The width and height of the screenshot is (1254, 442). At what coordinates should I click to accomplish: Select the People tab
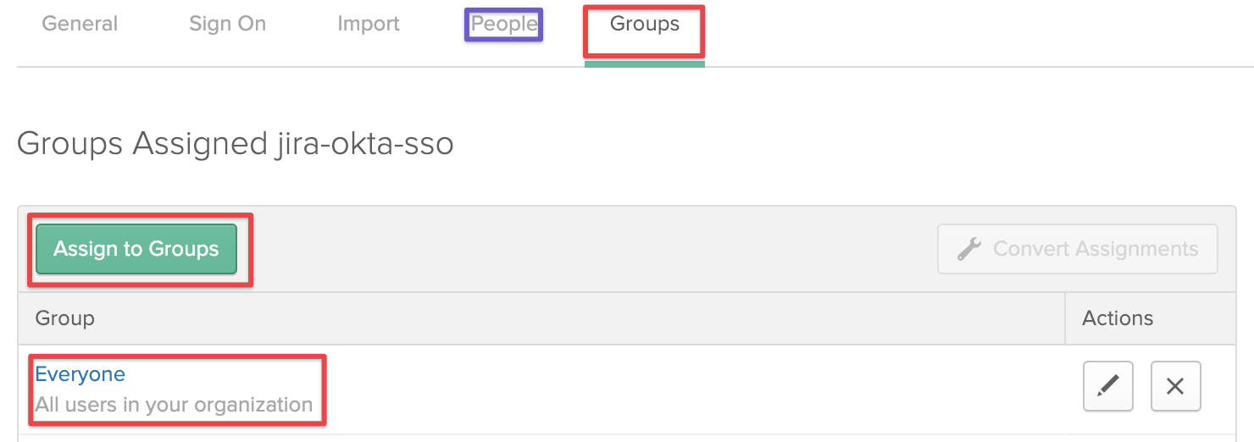click(504, 24)
